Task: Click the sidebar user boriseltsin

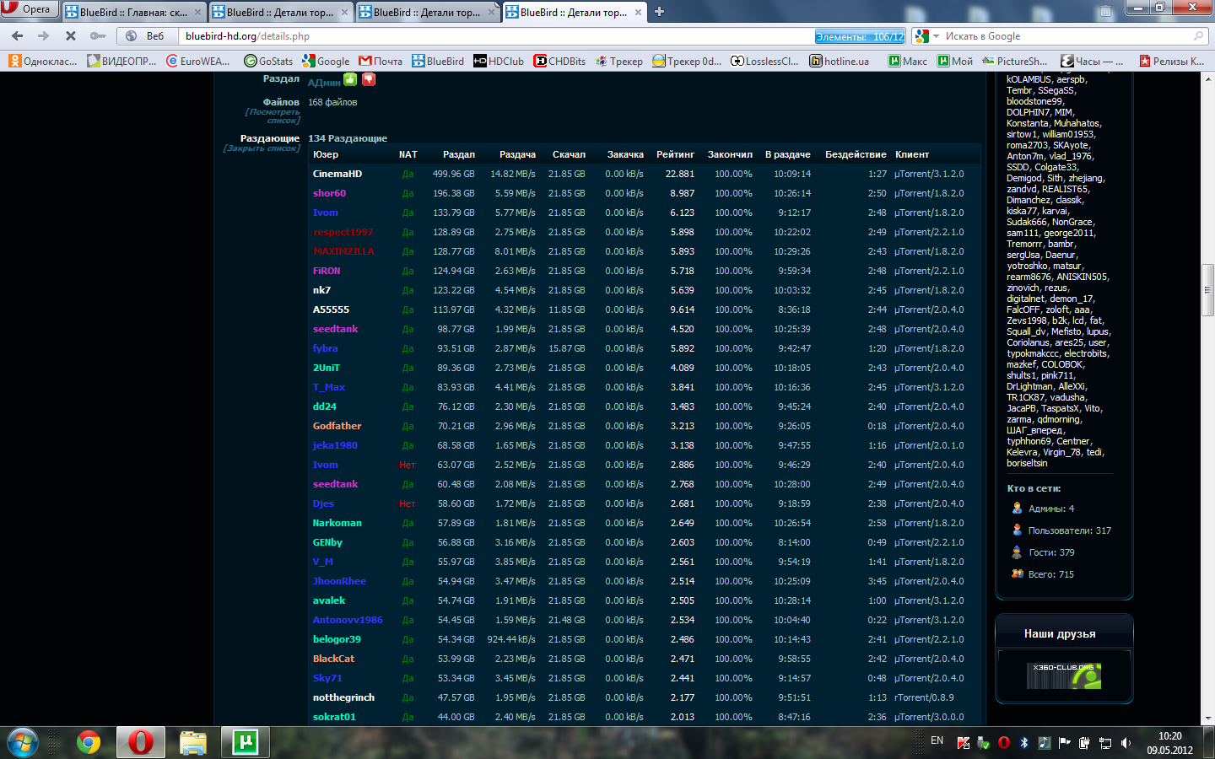Action: pos(1027,463)
